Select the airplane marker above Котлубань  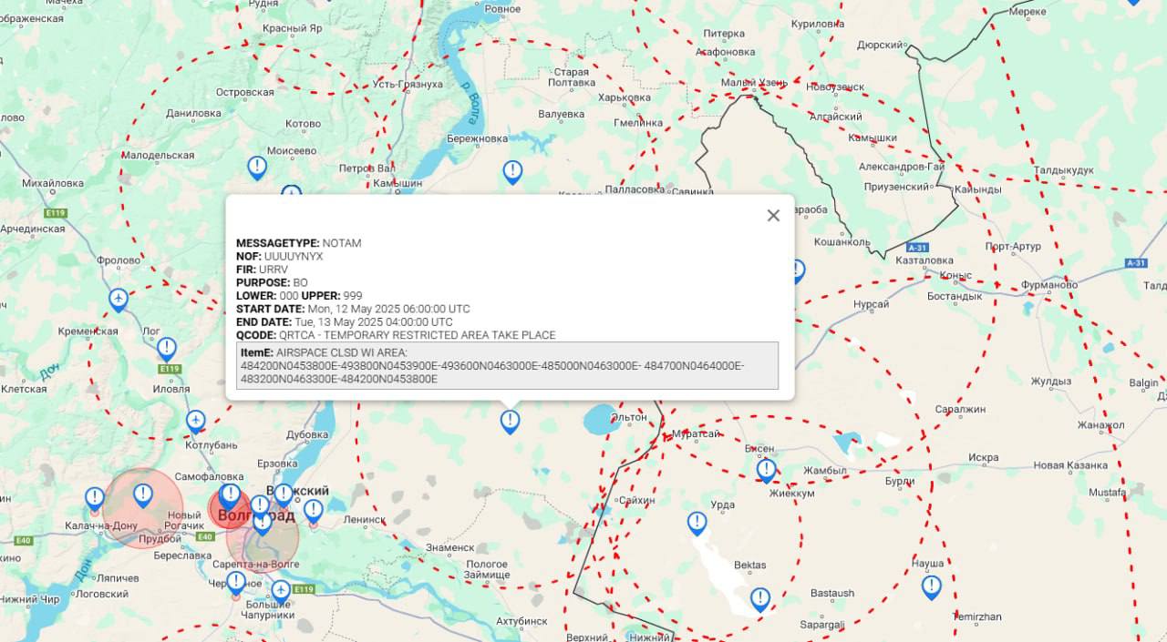pyautogui.click(x=196, y=421)
